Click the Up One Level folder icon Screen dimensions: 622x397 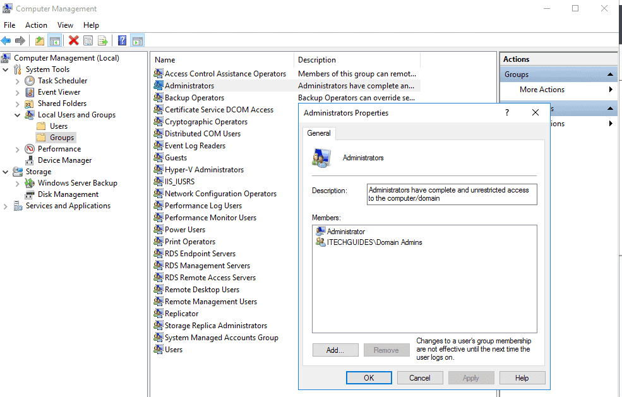[39, 40]
